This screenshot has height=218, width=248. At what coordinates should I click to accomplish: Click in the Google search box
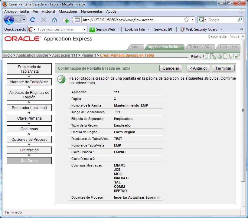coord(222,20)
